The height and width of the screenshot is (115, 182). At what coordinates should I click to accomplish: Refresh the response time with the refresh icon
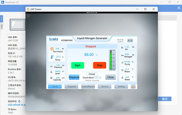[x=19, y=101]
